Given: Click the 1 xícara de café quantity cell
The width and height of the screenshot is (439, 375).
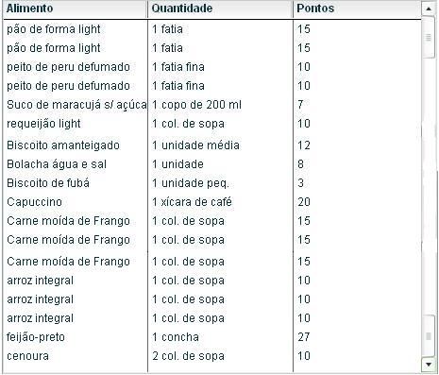Looking at the screenshot, I should 220,202.
